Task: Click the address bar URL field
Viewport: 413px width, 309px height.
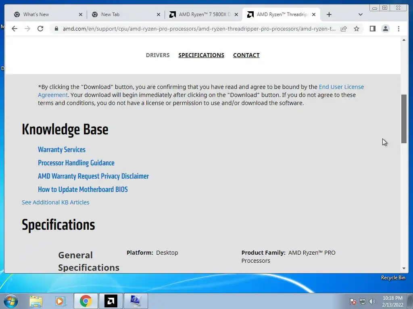Action: coord(199,29)
